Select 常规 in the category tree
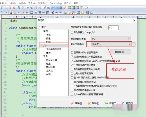Image resolution: width=146 pixels, height=117 pixels. coord(46,31)
